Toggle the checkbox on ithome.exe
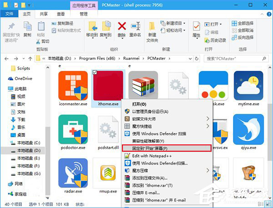The image size is (273, 208). [95, 72]
